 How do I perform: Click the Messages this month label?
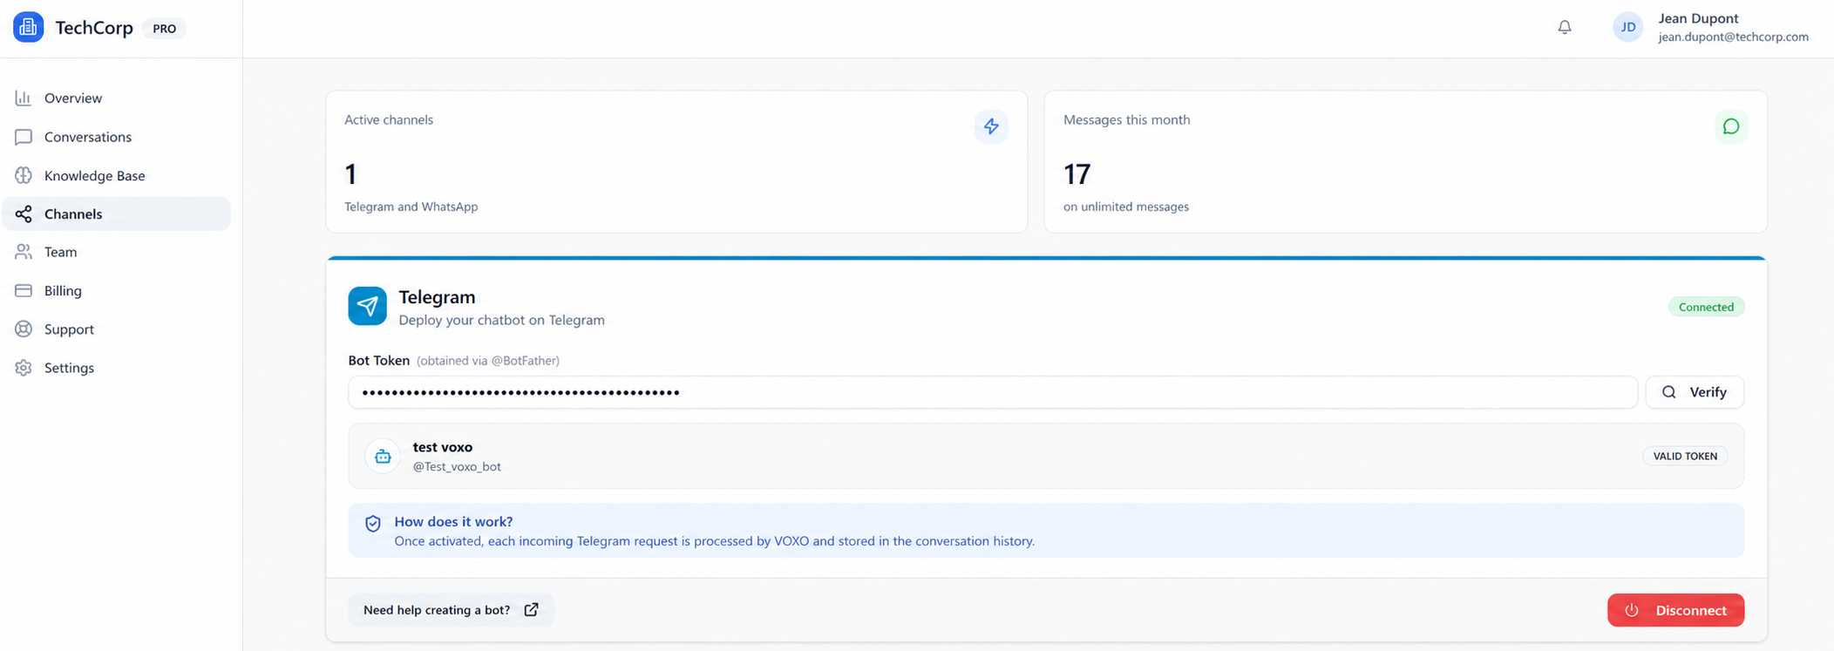point(1126,119)
